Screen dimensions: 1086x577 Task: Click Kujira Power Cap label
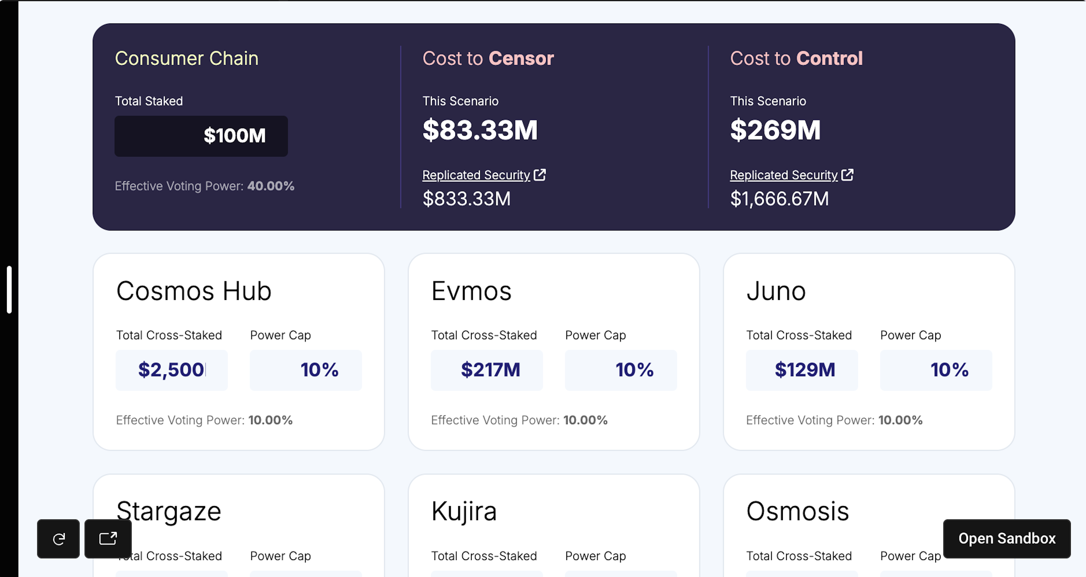tap(596, 556)
